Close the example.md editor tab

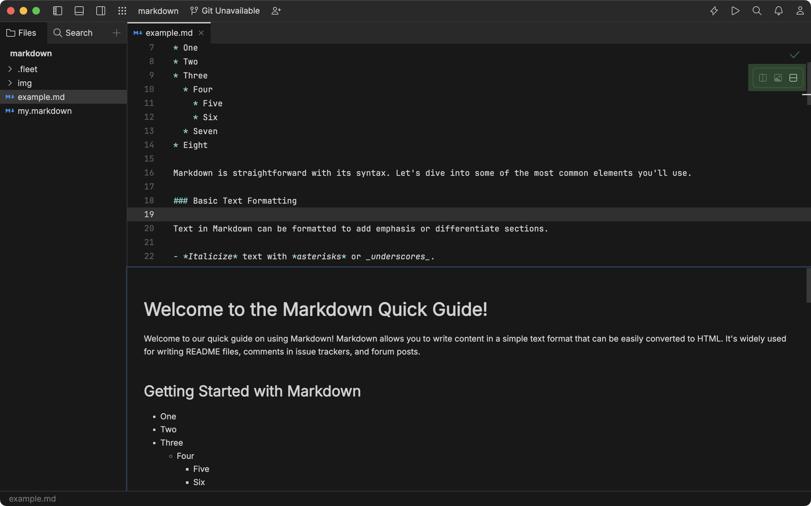tap(201, 33)
